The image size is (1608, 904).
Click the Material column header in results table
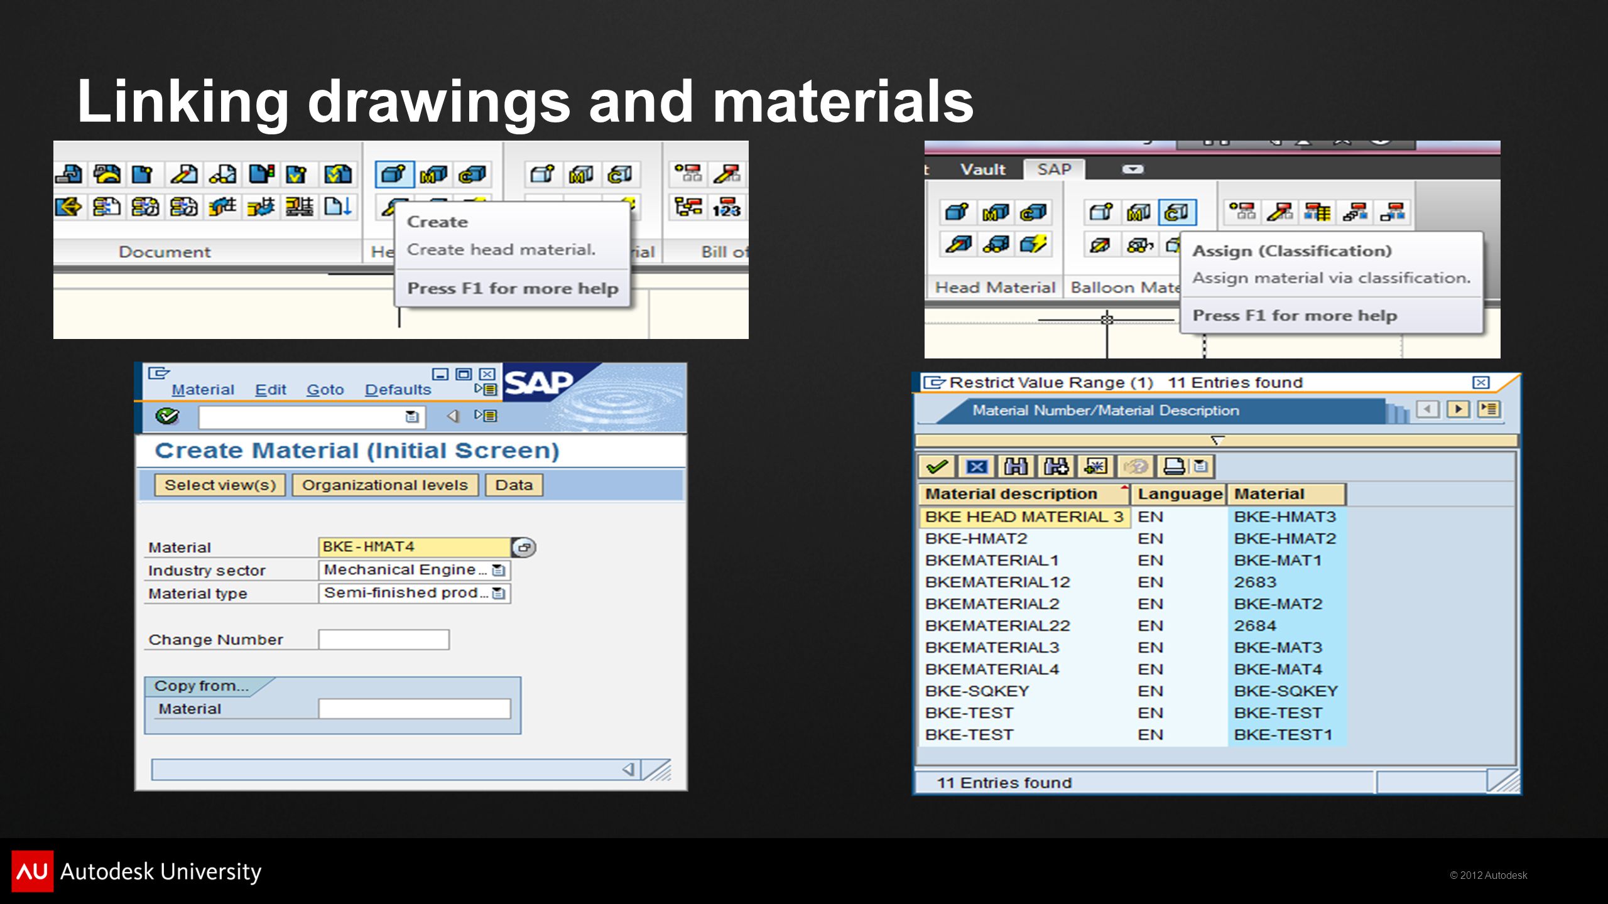[1286, 494]
